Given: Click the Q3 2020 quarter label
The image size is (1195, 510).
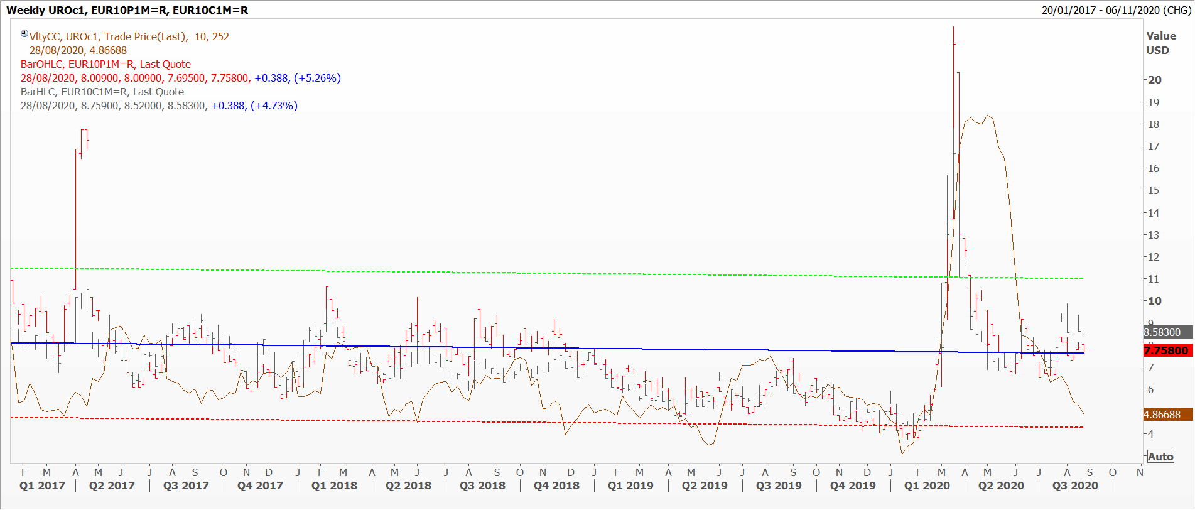Looking at the screenshot, I should coord(1075,486).
